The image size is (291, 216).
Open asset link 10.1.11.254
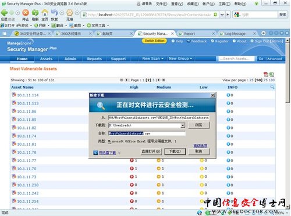click(28, 201)
